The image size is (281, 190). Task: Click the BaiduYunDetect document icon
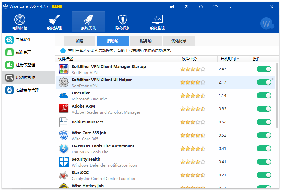pyautogui.click(x=64, y=122)
